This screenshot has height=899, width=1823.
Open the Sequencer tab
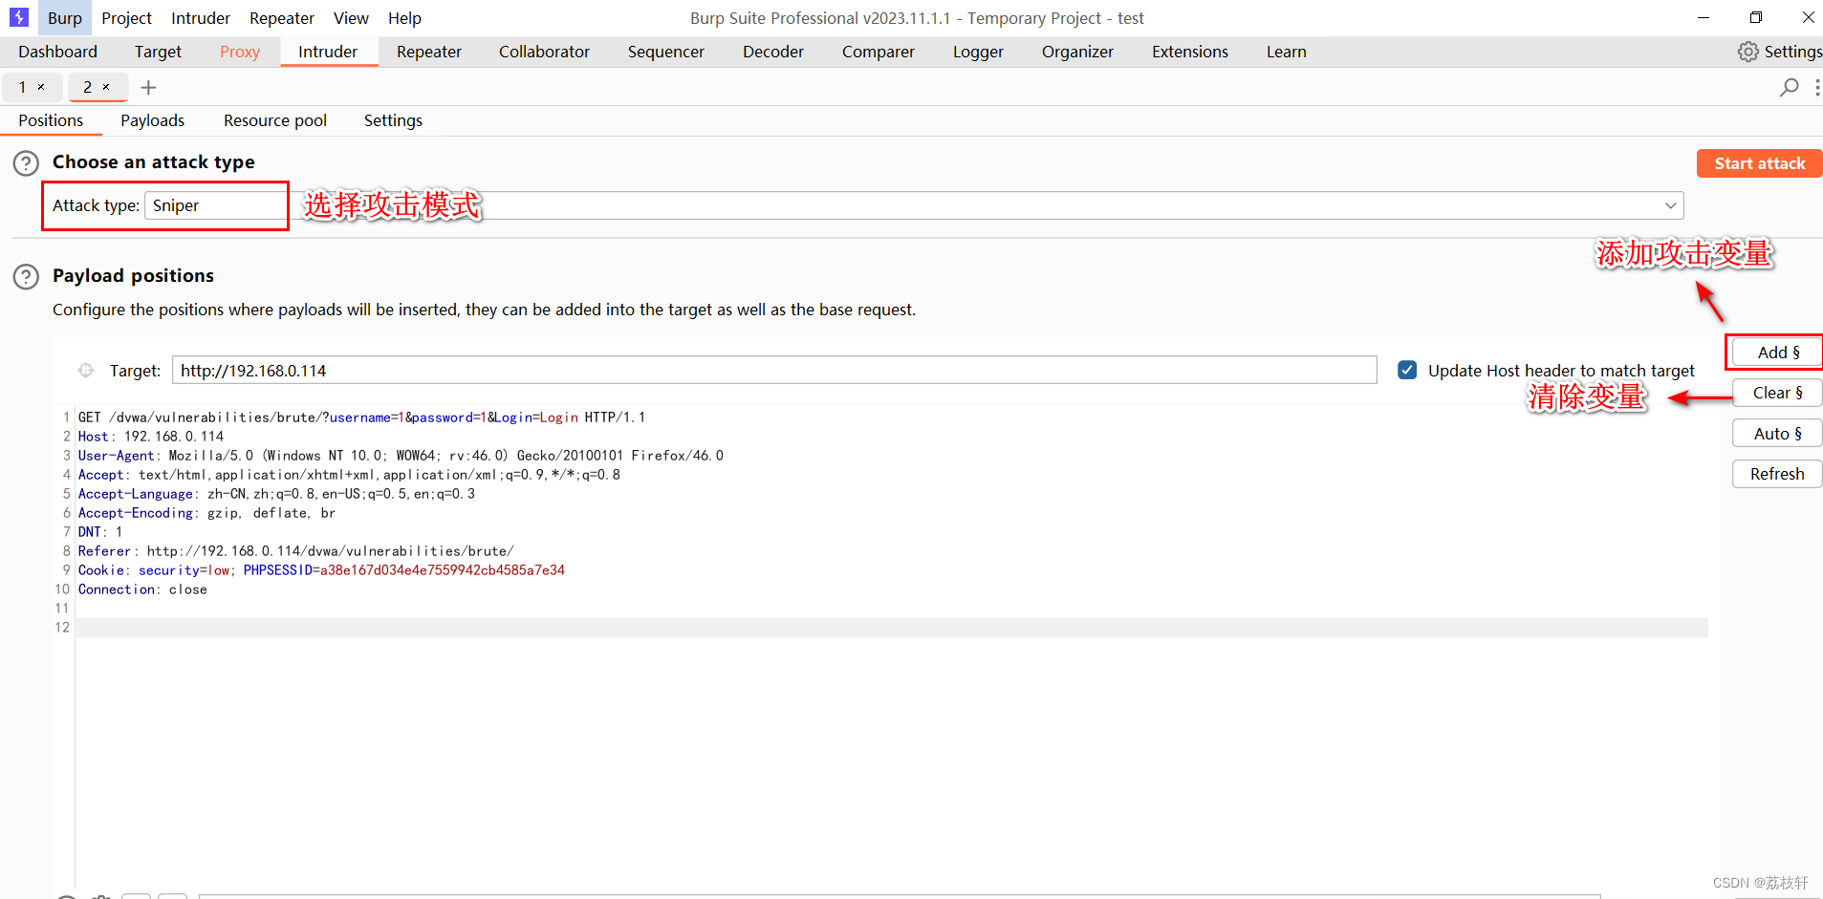[x=666, y=52]
